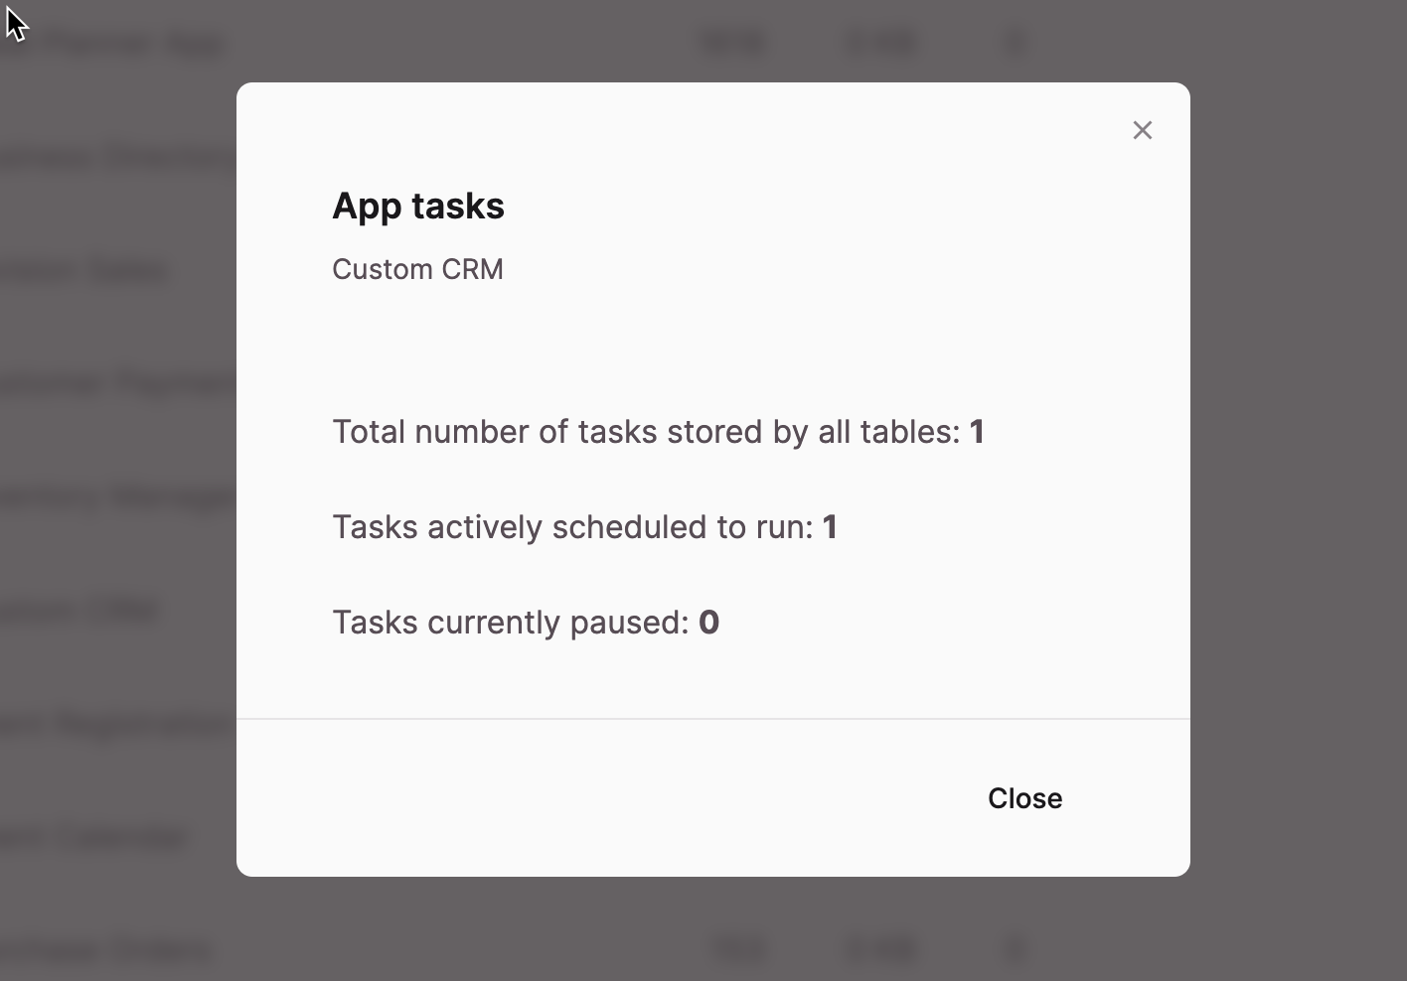Click the App tasks heading

pyautogui.click(x=418, y=206)
